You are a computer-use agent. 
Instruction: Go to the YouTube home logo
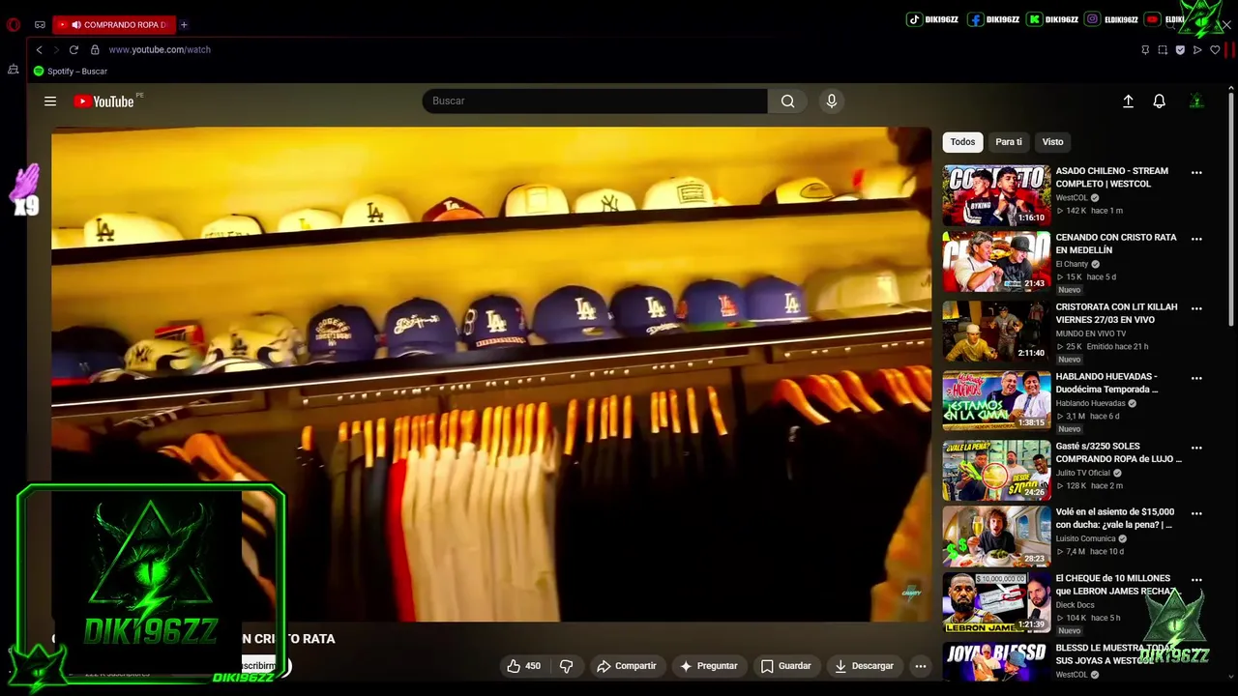[x=103, y=101]
